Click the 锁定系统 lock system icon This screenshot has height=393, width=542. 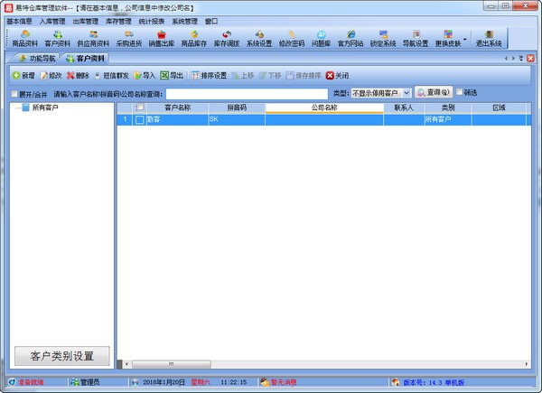tap(382, 38)
